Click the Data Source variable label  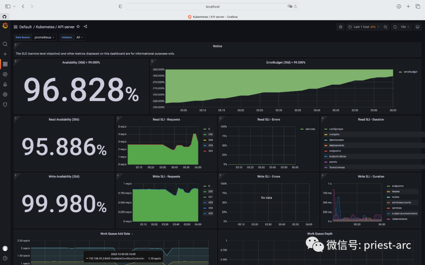point(23,37)
